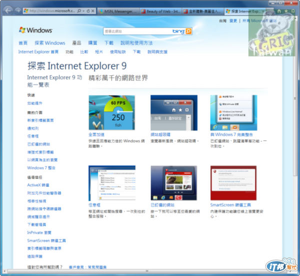Open the InPrivate 瀏覽 sidebar link
Screen dimensions: 300x276
[39, 232]
